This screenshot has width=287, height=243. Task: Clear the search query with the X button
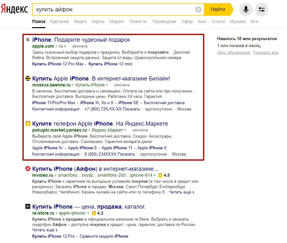(198, 9)
